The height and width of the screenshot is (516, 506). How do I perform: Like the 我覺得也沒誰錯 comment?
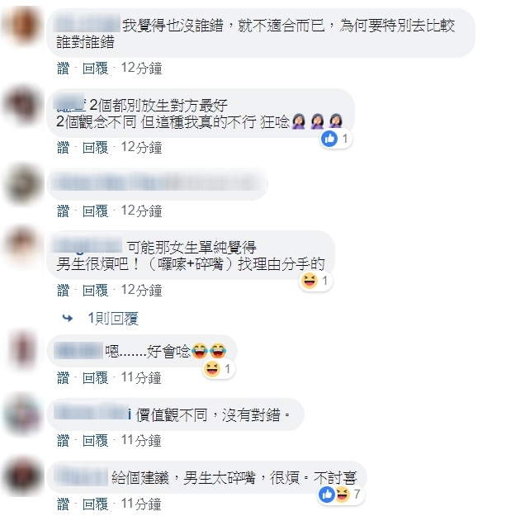(64, 69)
